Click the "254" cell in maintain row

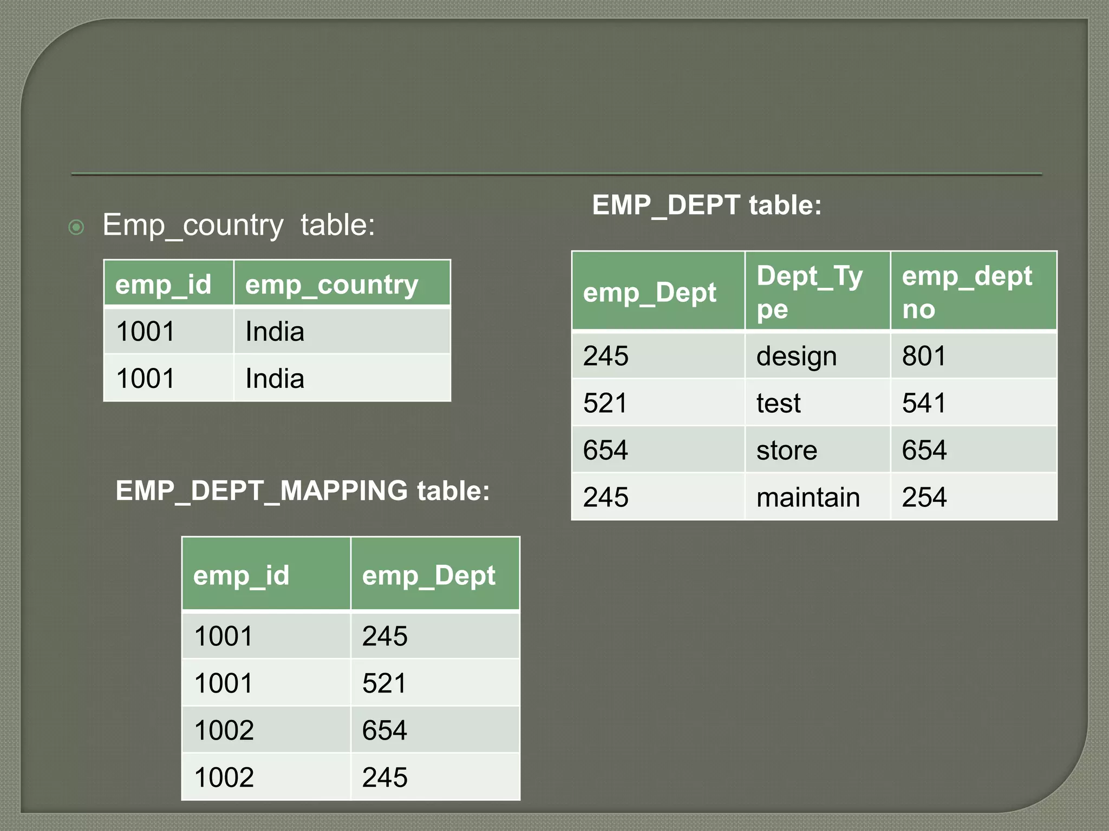(x=974, y=497)
